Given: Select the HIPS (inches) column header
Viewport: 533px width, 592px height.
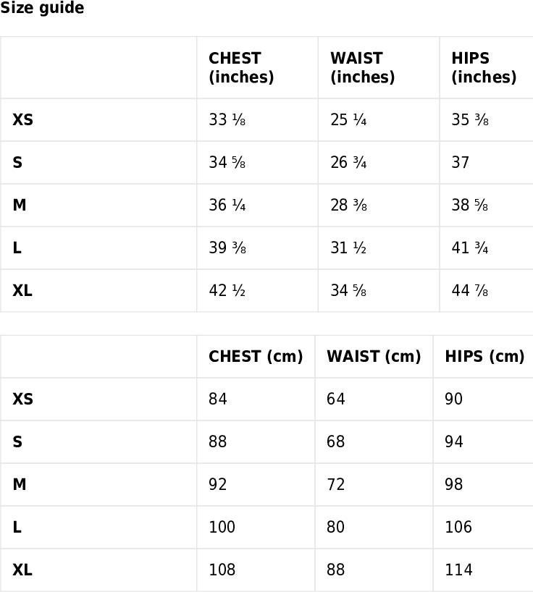Looking at the screenshot, I should tap(484, 67).
